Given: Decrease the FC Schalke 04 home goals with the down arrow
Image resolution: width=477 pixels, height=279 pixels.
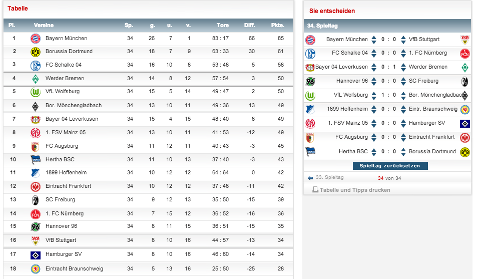Looking at the screenshot, I should click(374, 56).
